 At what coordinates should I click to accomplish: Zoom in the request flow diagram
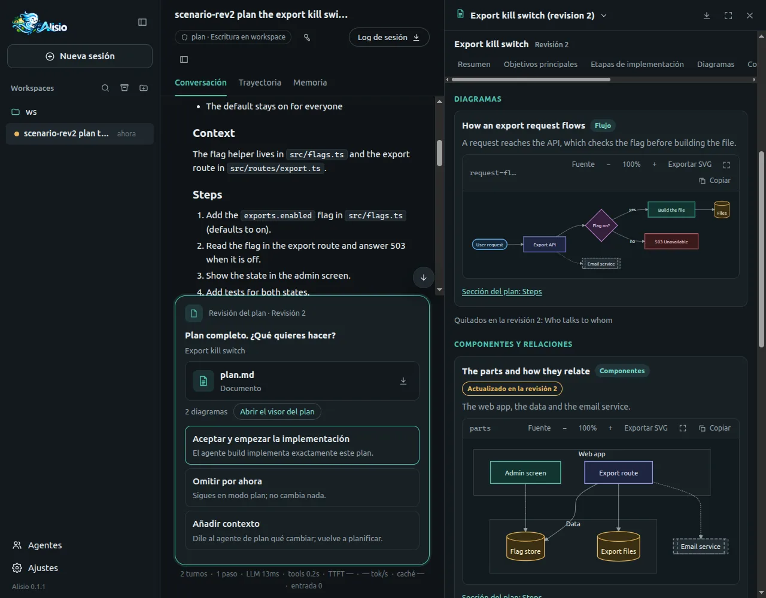pos(654,164)
